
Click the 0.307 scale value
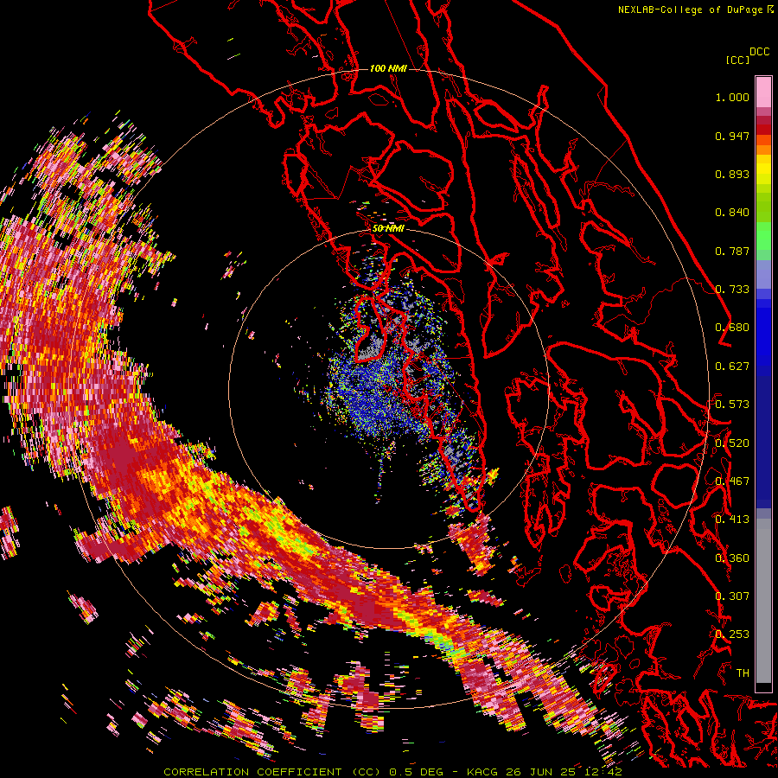pos(732,596)
